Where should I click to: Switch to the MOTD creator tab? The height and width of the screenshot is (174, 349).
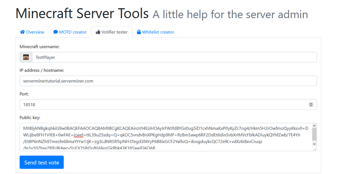pos(70,32)
